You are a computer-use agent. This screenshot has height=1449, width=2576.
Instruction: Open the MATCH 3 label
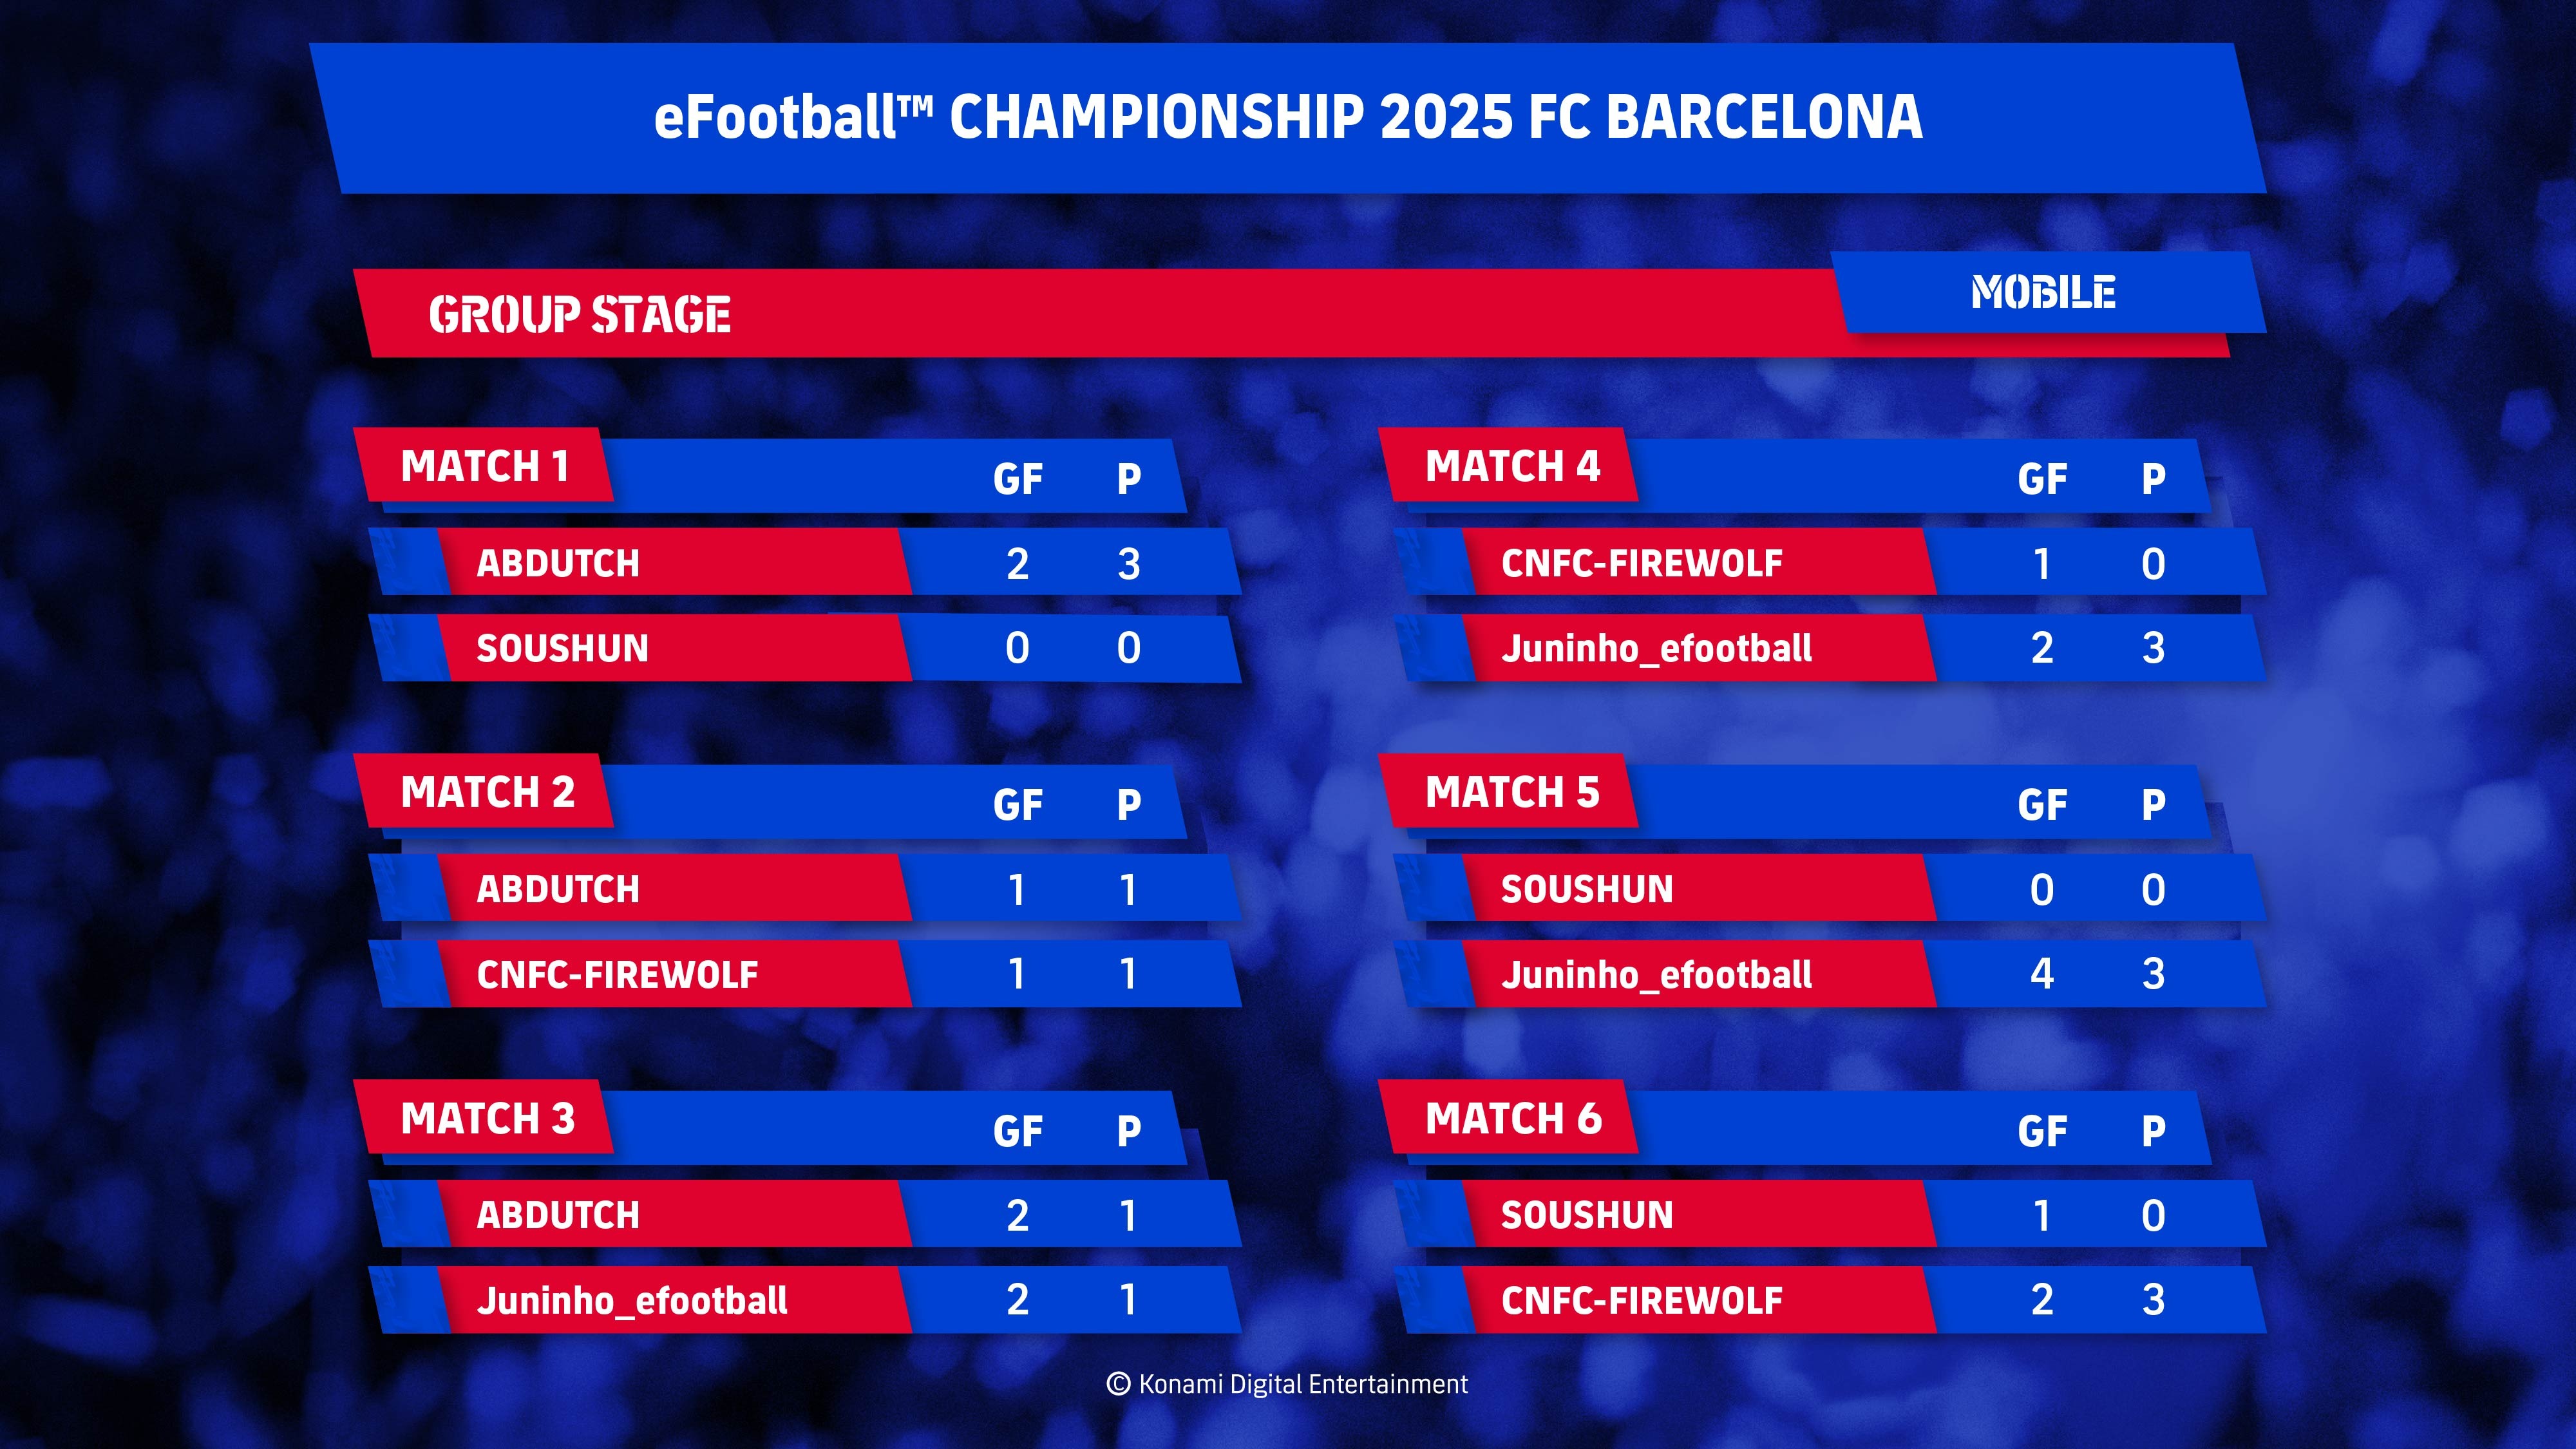(x=487, y=1118)
